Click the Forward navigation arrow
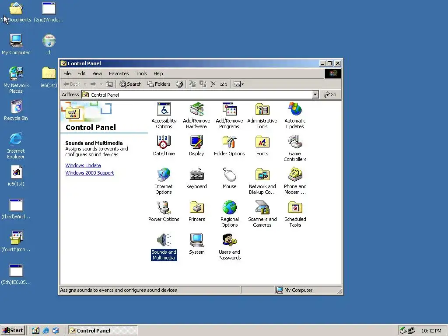 coord(93,84)
